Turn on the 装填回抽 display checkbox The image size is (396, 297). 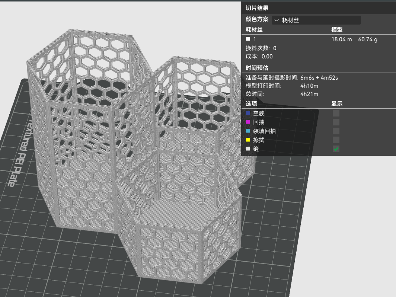pyautogui.click(x=336, y=131)
